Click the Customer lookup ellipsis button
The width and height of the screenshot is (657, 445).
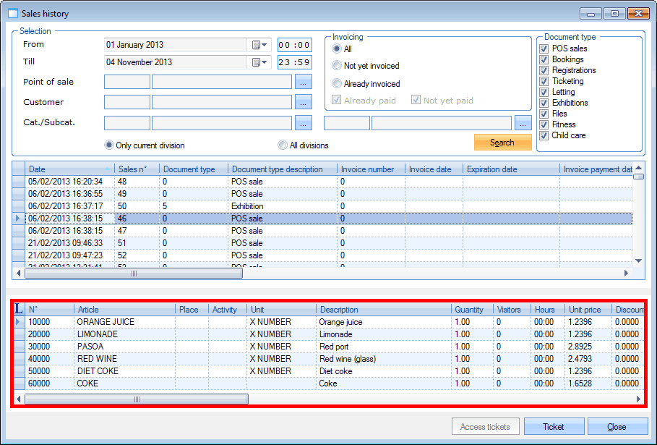tap(304, 102)
